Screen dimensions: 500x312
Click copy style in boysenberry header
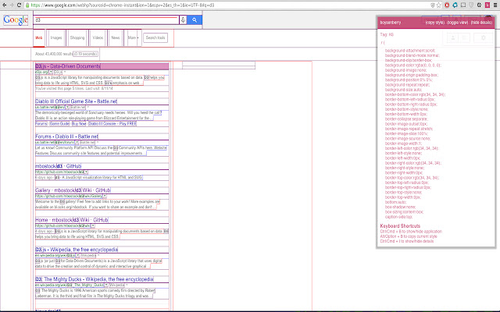(435, 23)
